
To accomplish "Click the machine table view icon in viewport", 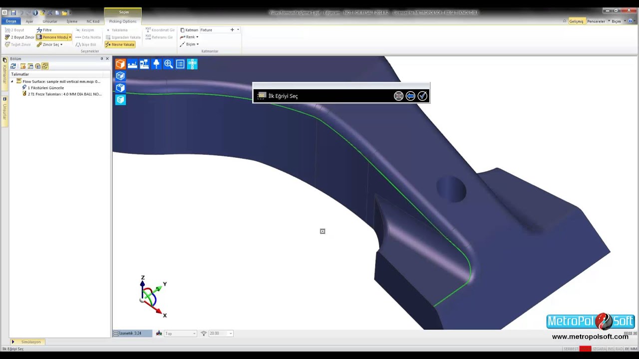I will click(x=132, y=64).
